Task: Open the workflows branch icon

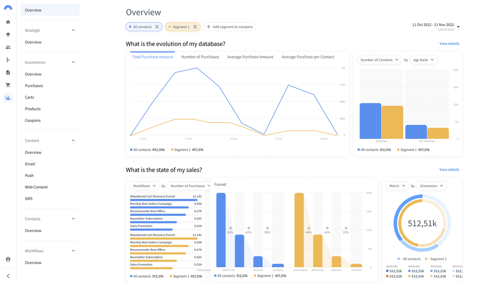Action: click(8, 60)
